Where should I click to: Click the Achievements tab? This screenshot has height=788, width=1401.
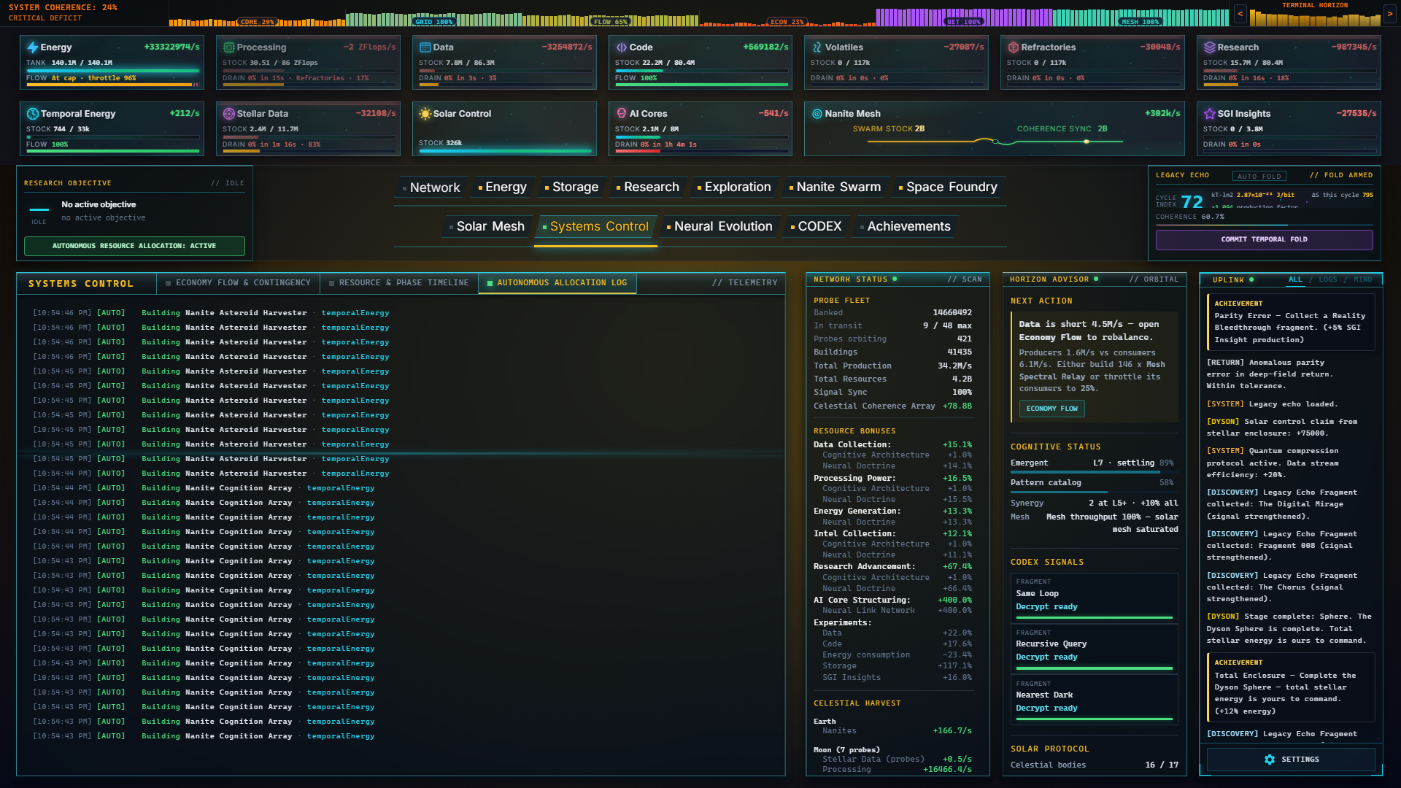tap(905, 227)
